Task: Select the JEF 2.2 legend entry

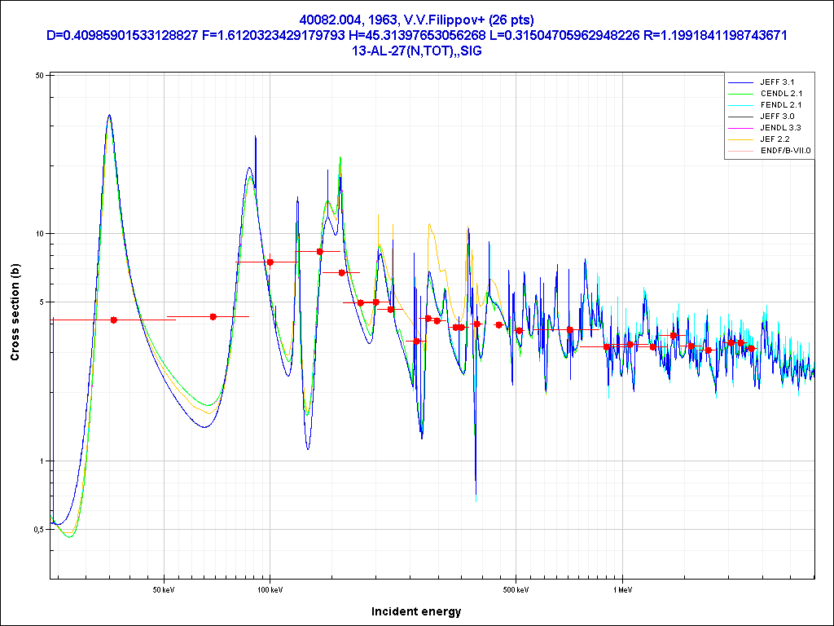Action: point(775,139)
